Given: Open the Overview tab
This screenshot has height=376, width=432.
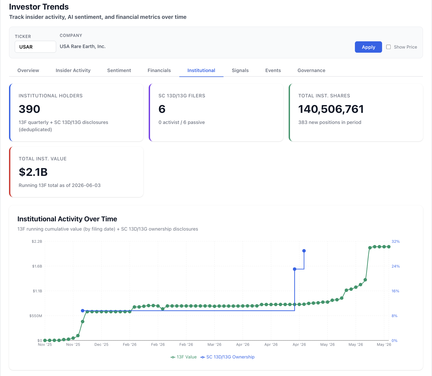Looking at the screenshot, I should click(x=28, y=71).
